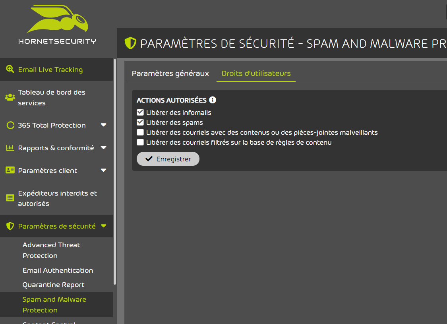Screen dimensions: 447x324
Task: Click the 365 Total Protection circle icon
Action: pyautogui.click(x=10, y=125)
